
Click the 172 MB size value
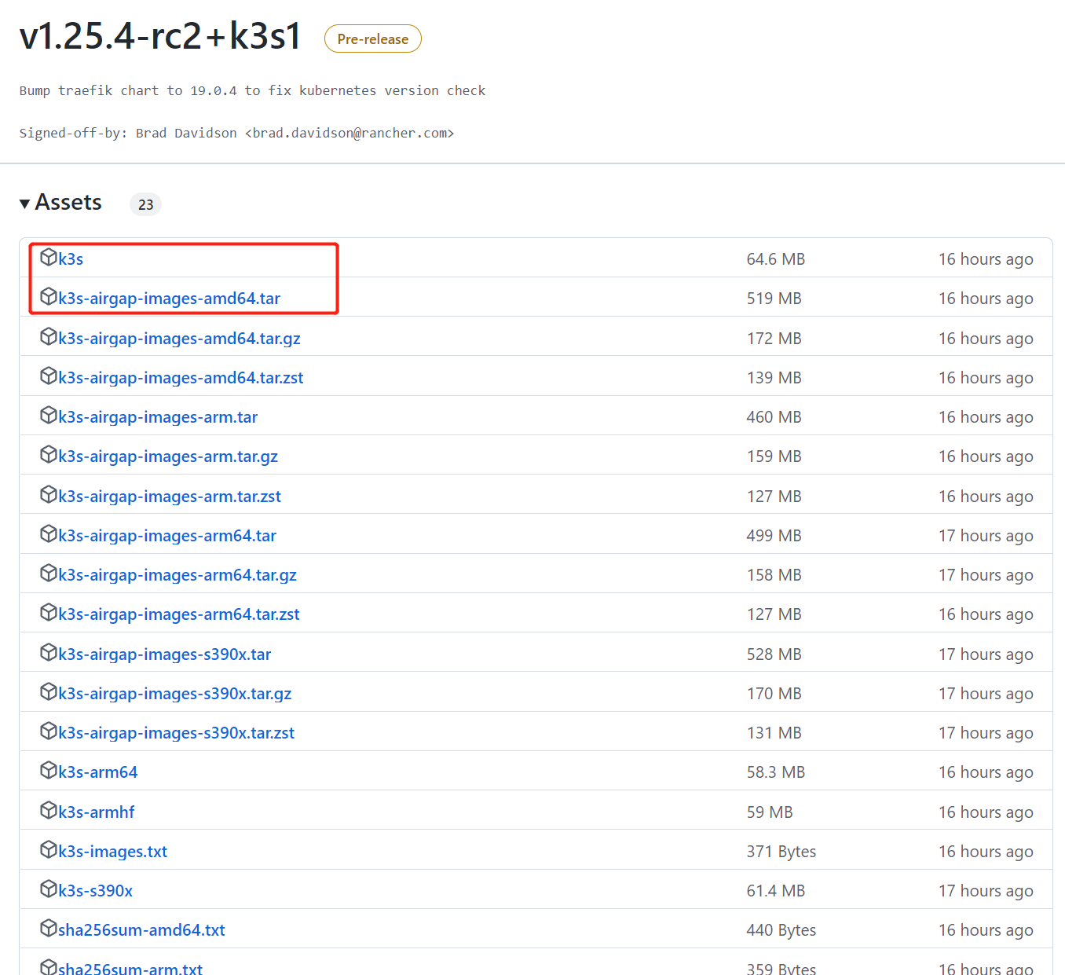pyautogui.click(x=774, y=339)
